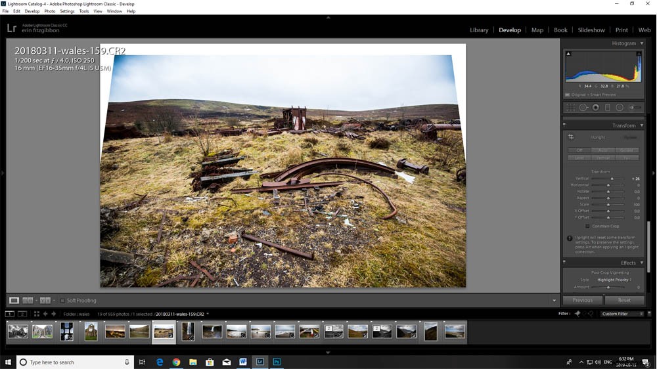657x369 pixels.
Task: Click Upright Off button
Action: pos(579,150)
